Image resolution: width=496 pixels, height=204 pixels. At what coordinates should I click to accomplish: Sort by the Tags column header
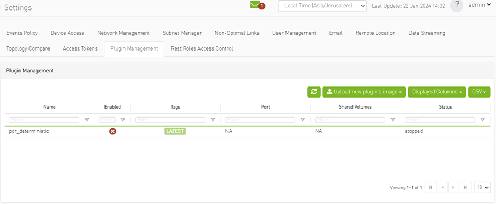(175, 107)
